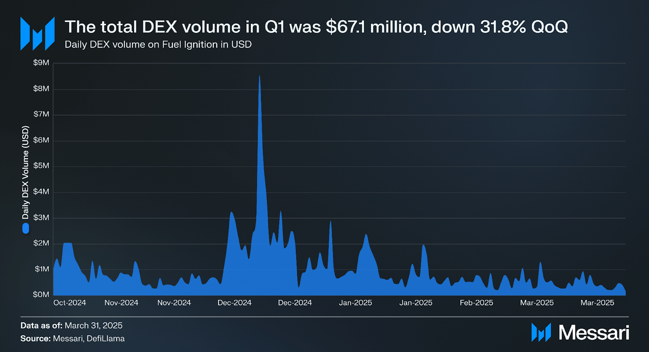Click the blue Daily DEX Volume legend swatch

pos(26,228)
